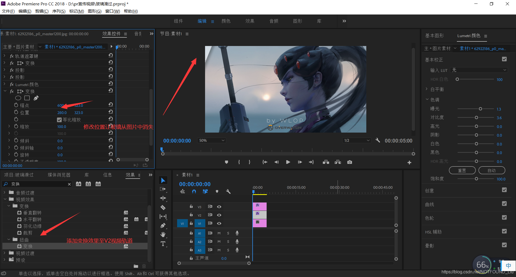Open 文件(F) menu
The image size is (516, 277).
(8, 11)
